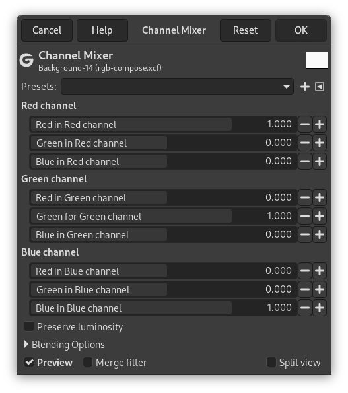Increase Blue in Red channel value
Screen dimensions: 348x393
(320, 161)
